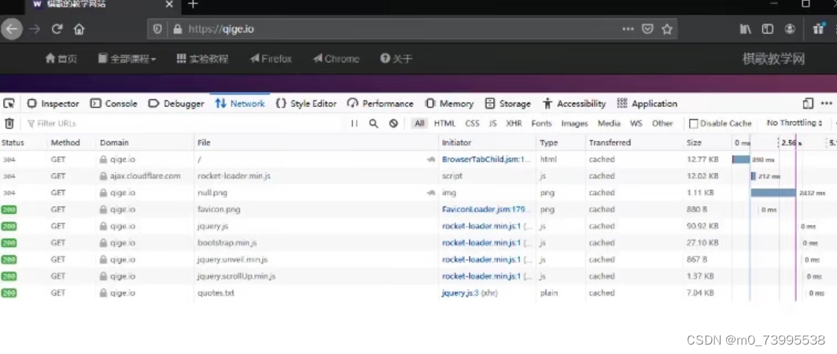Open request blocking panel icon
Image resolution: width=837 pixels, height=354 pixels.
[393, 124]
